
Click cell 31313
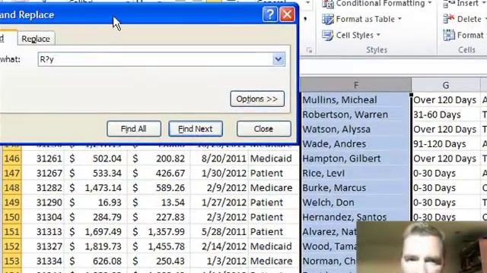click(43, 231)
